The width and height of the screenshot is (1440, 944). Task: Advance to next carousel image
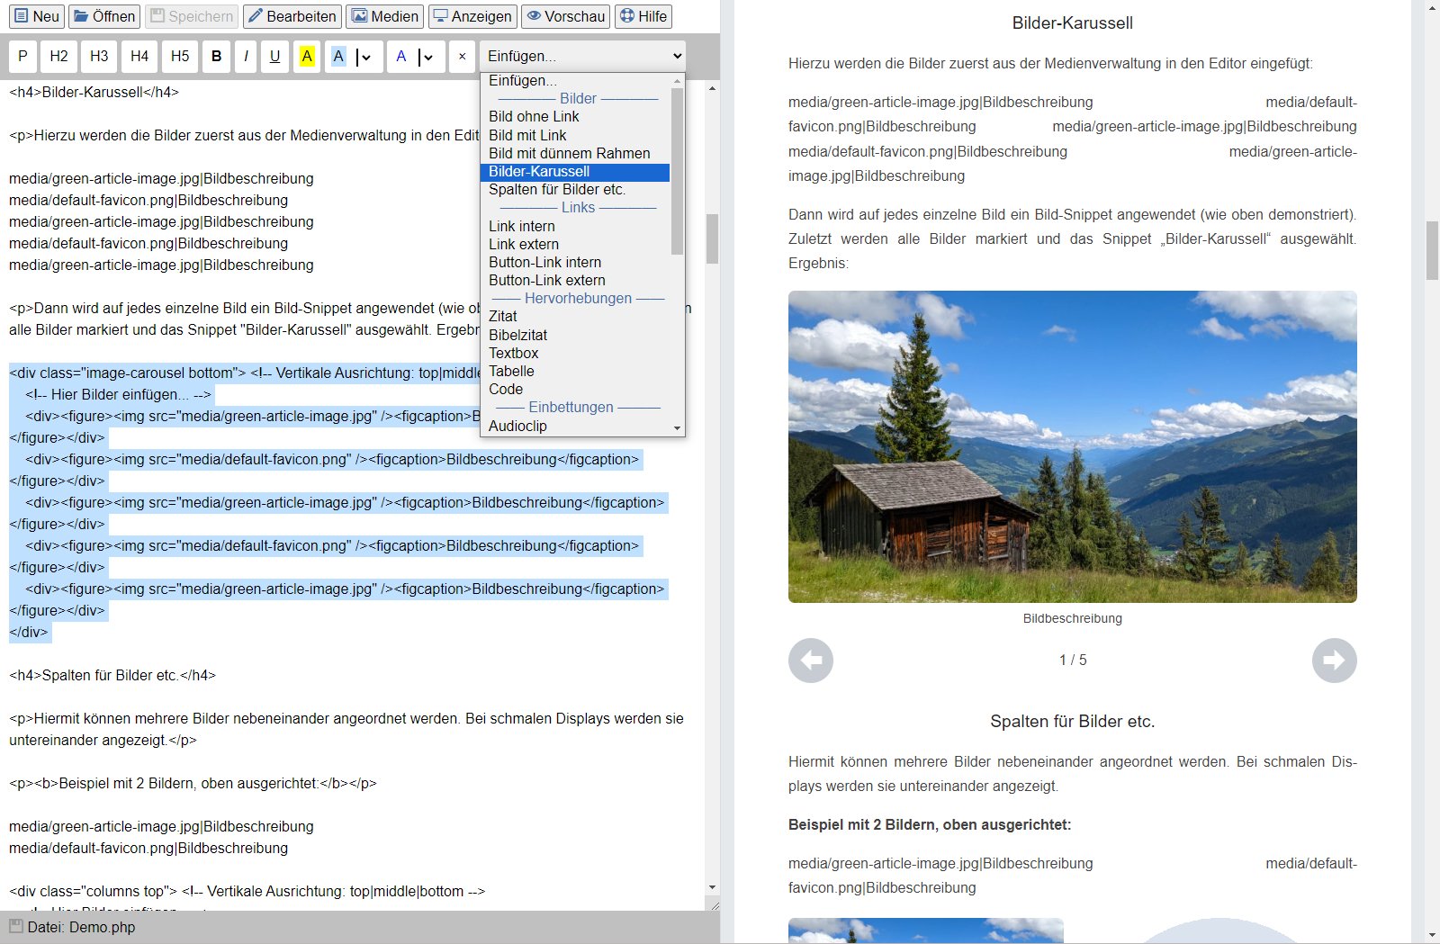tap(1335, 661)
